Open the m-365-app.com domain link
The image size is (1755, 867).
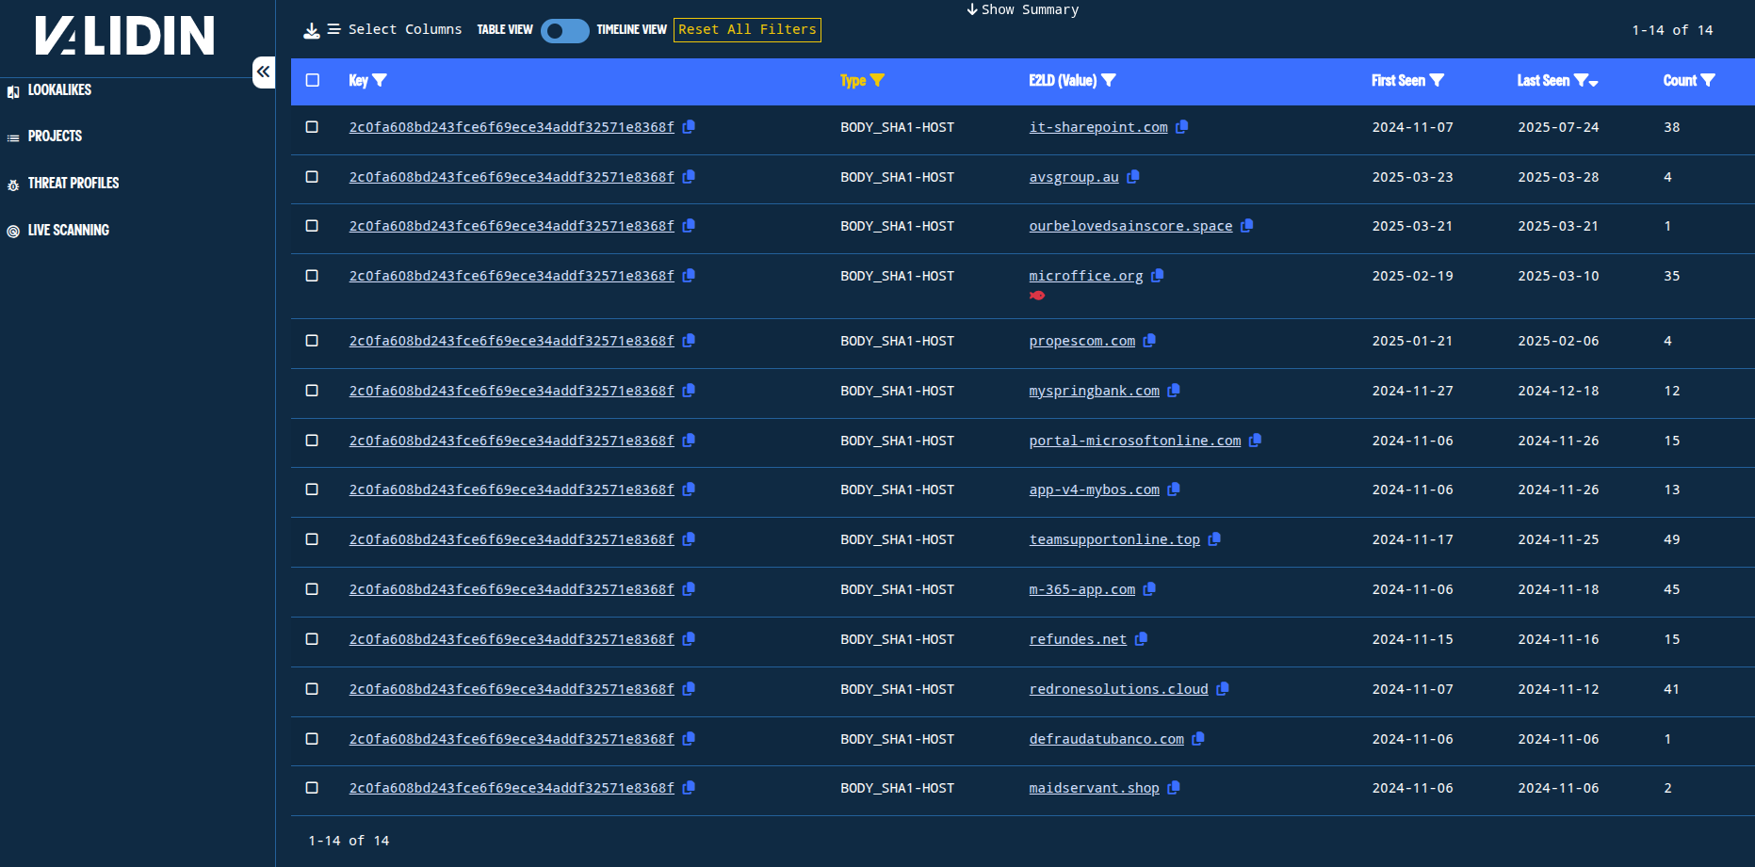click(1081, 589)
